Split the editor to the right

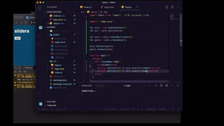[172, 7]
